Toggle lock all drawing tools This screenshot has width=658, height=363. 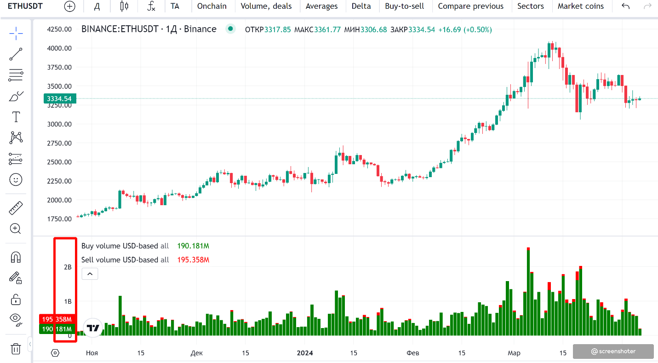pos(16,300)
